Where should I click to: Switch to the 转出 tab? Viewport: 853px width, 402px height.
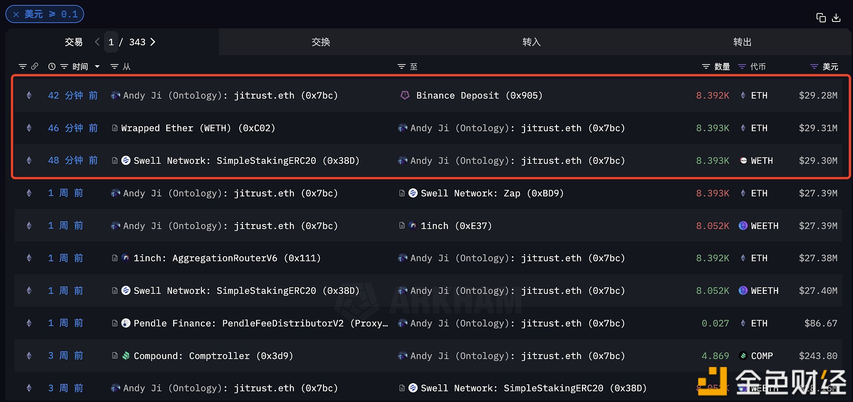pyautogui.click(x=742, y=42)
